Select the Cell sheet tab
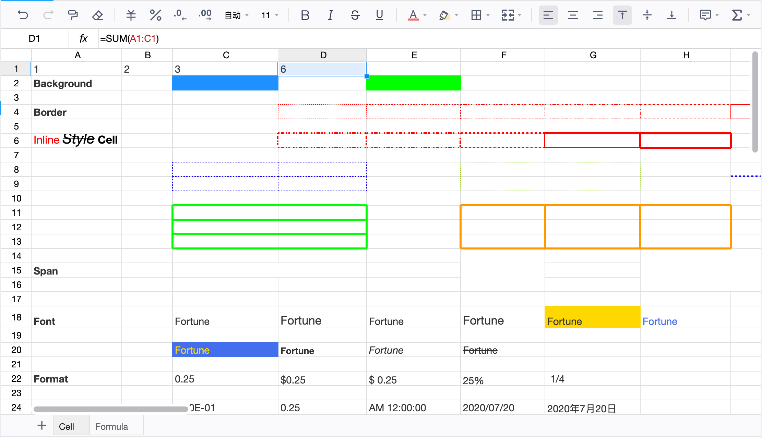762x438 pixels. 67,426
